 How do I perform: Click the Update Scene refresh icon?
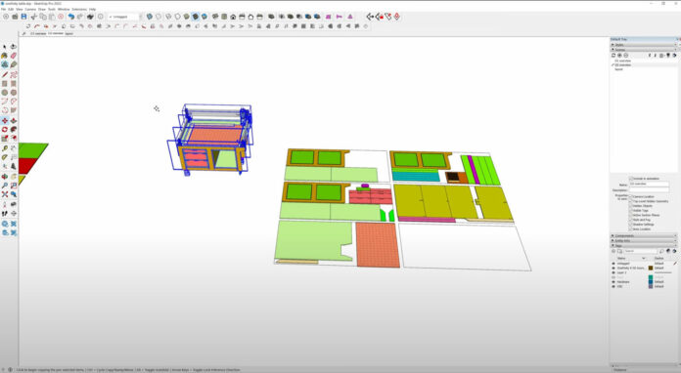pyautogui.click(x=613, y=56)
